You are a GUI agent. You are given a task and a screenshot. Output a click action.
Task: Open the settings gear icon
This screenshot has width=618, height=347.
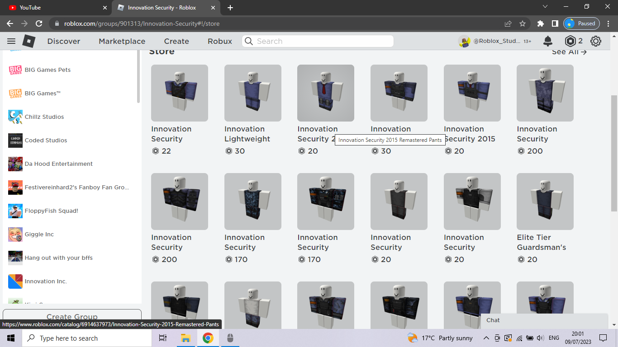pyautogui.click(x=596, y=41)
